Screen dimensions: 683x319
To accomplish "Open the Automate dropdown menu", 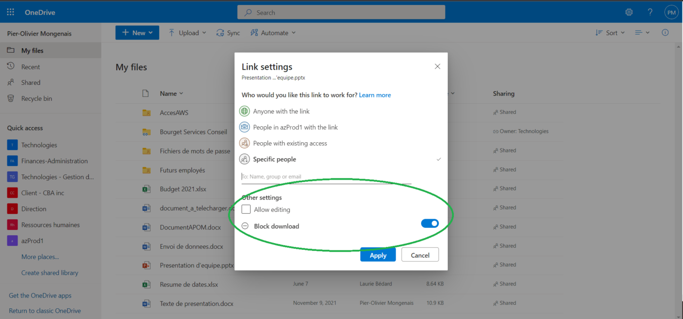I will coord(273,33).
